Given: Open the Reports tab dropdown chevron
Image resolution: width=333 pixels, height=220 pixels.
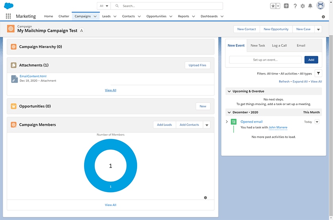Looking at the screenshot, I should click(x=193, y=16).
